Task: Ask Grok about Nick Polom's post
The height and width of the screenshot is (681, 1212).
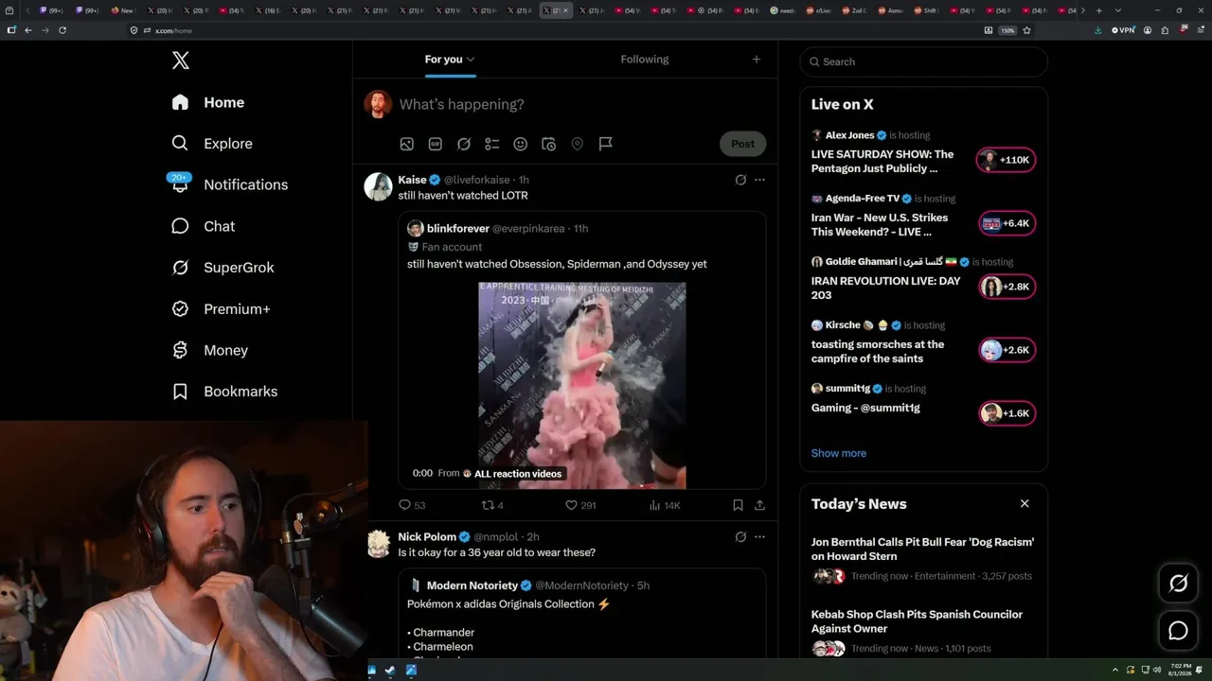Action: coord(740,537)
